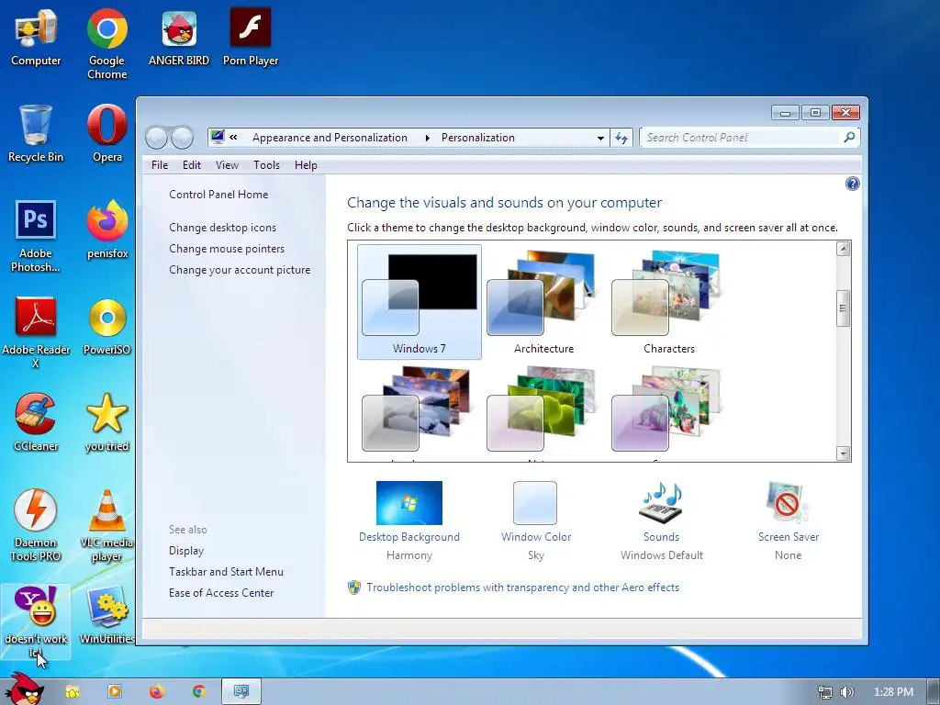Select the Daemon Tools PRO icon

tap(36, 525)
